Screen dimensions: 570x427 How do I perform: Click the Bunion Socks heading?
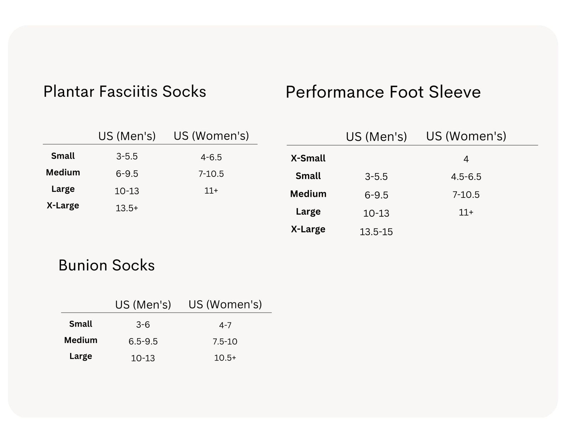107,265
